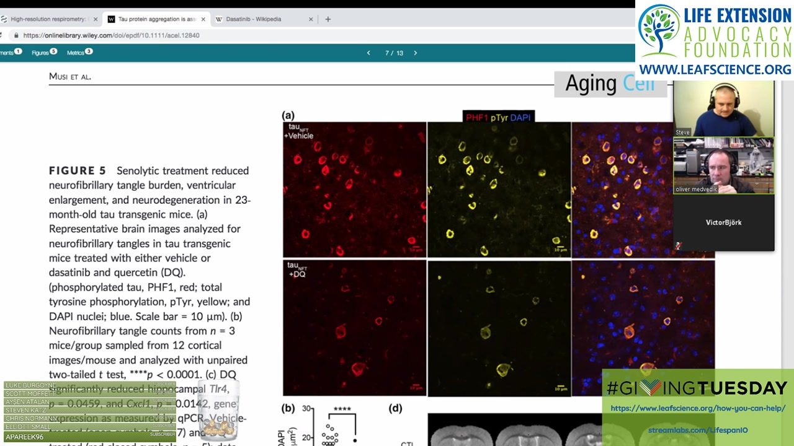The image size is (794, 446).
Task: Click the streamlabs.com/LifespanIO link
Action: pyautogui.click(x=698, y=430)
